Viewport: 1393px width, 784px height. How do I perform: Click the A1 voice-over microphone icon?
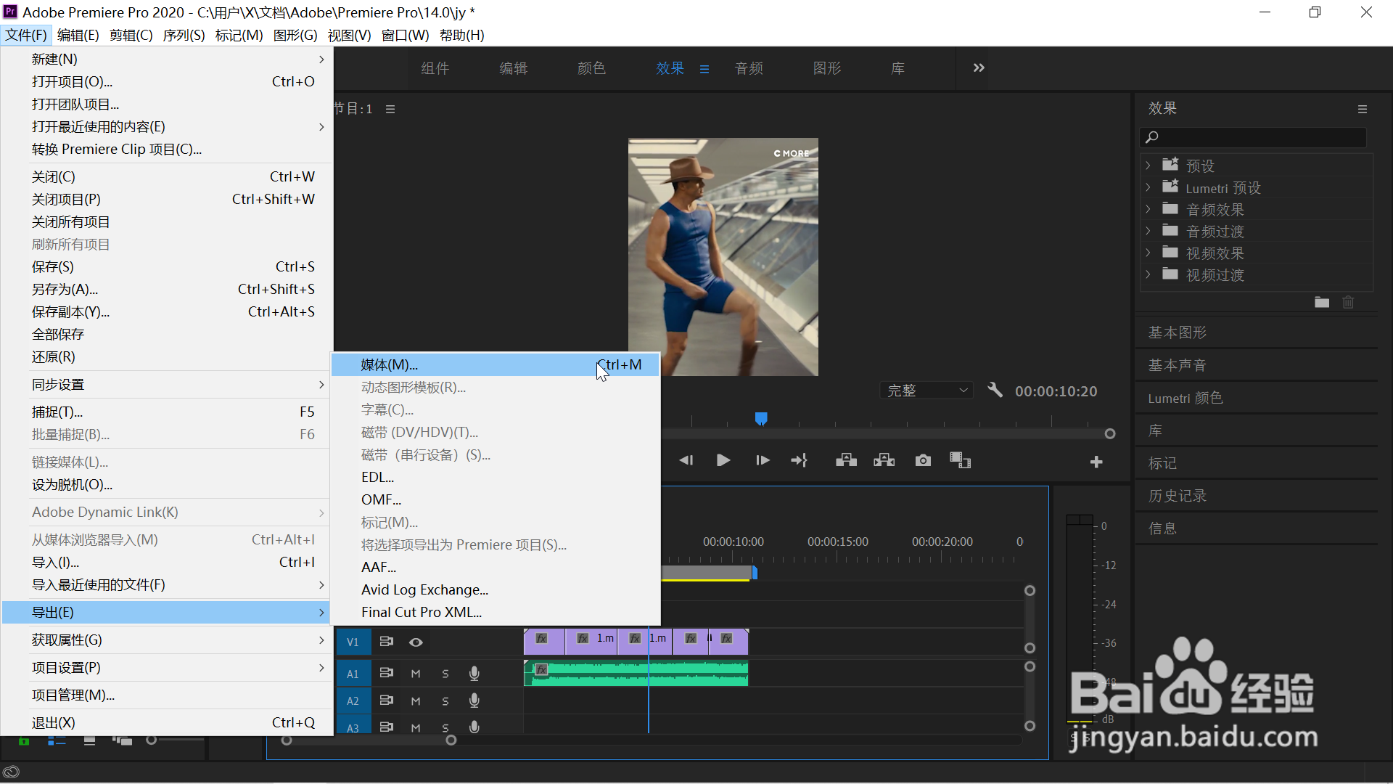pyautogui.click(x=474, y=674)
